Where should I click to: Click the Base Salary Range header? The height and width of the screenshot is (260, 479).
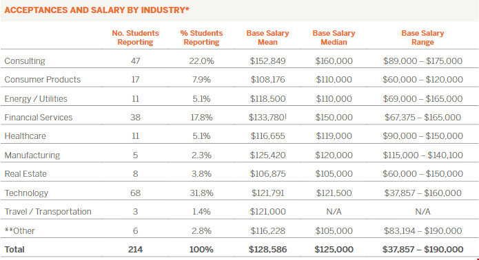(x=422, y=38)
